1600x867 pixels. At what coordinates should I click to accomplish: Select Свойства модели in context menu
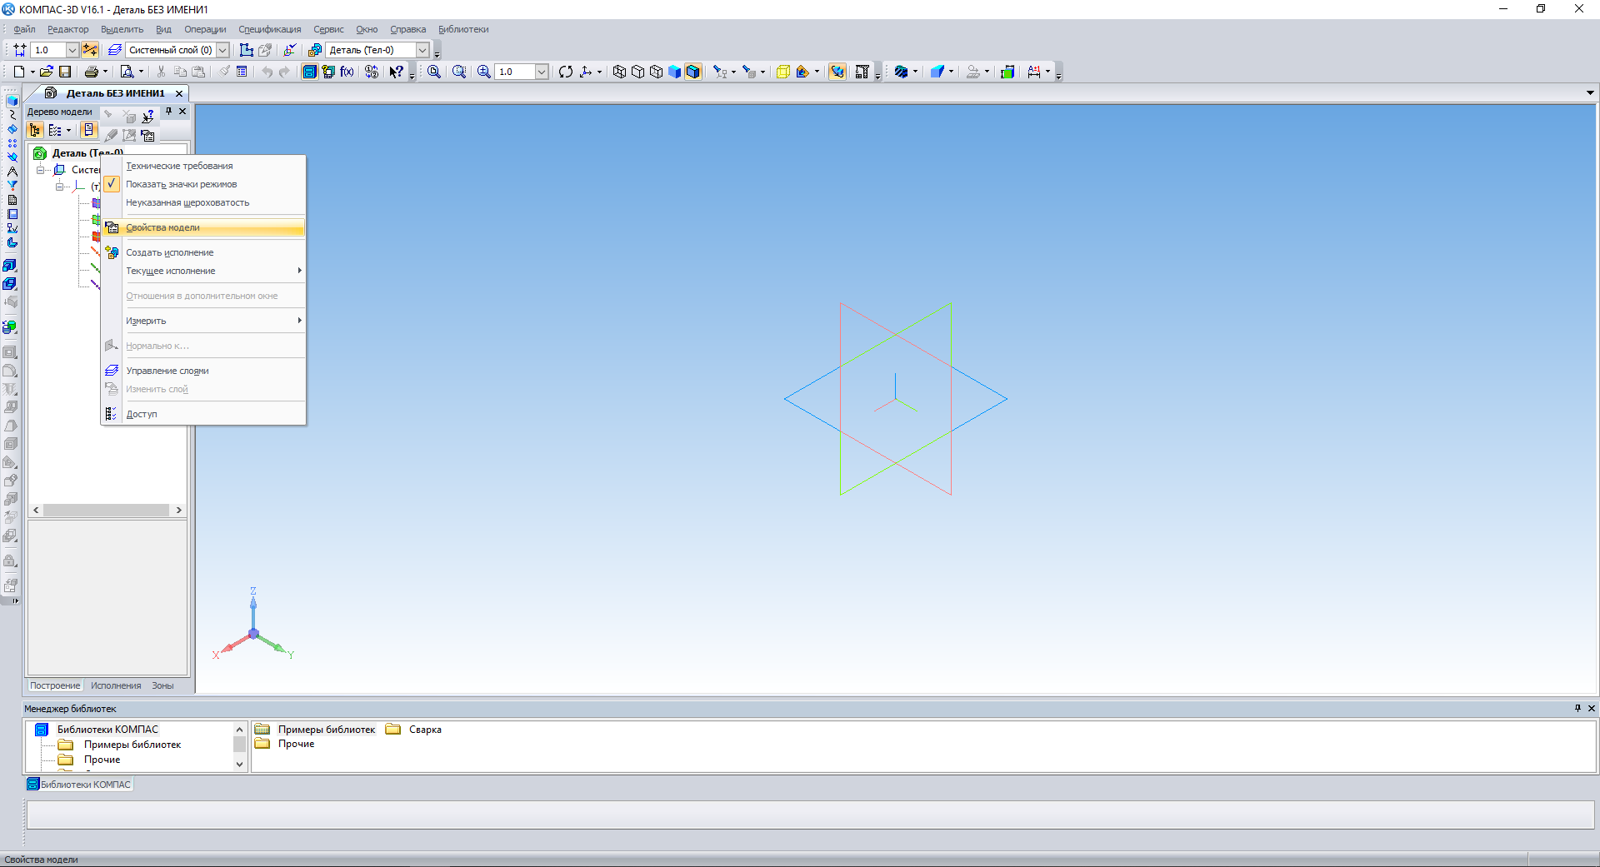pos(203,227)
